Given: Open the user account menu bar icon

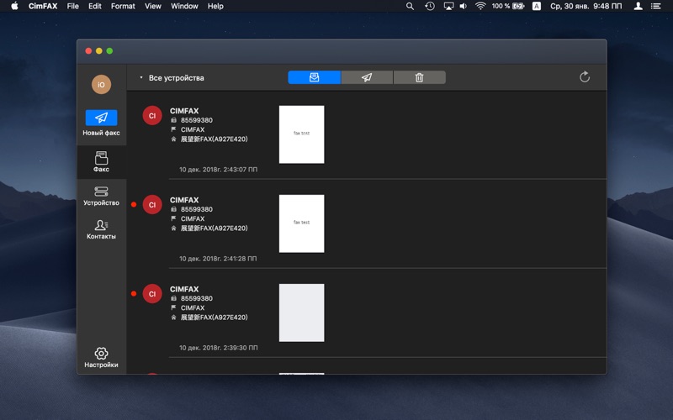Looking at the screenshot, I should pos(639,6).
